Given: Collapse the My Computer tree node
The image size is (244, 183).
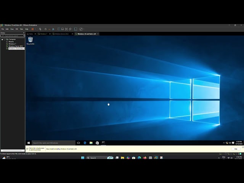Looking at the screenshot, I should tap(2, 40).
